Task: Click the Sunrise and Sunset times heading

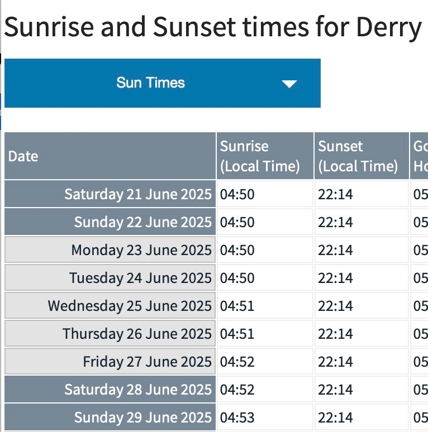Action: [x=212, y=27]
